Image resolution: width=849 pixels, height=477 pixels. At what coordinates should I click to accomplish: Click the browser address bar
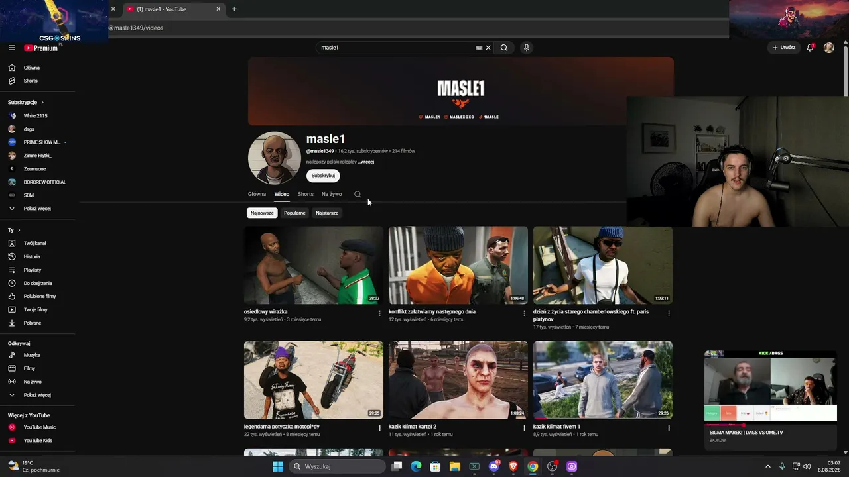[x=418, y=28]
